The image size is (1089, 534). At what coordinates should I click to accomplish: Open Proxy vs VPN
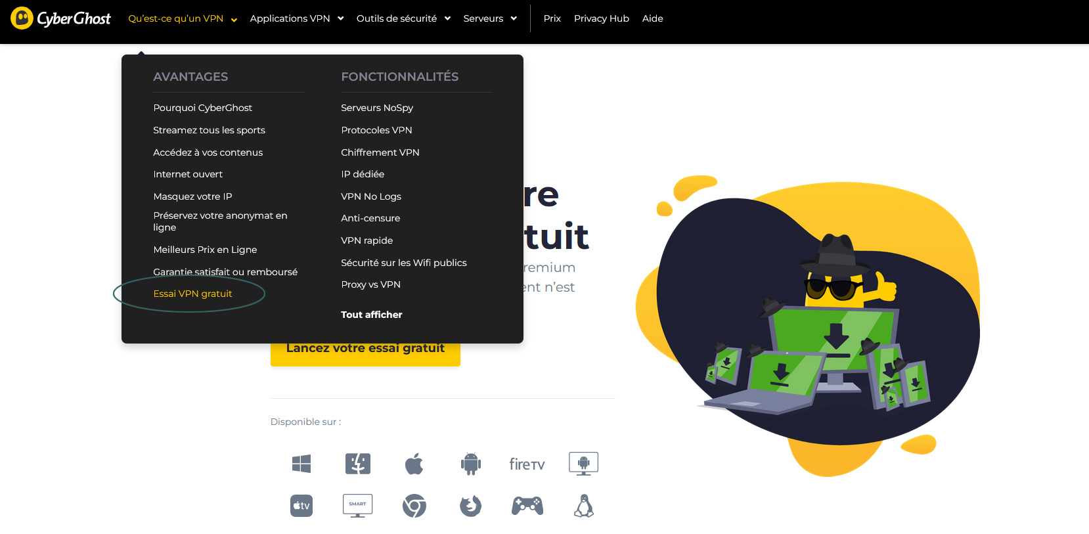pos(371,284)
